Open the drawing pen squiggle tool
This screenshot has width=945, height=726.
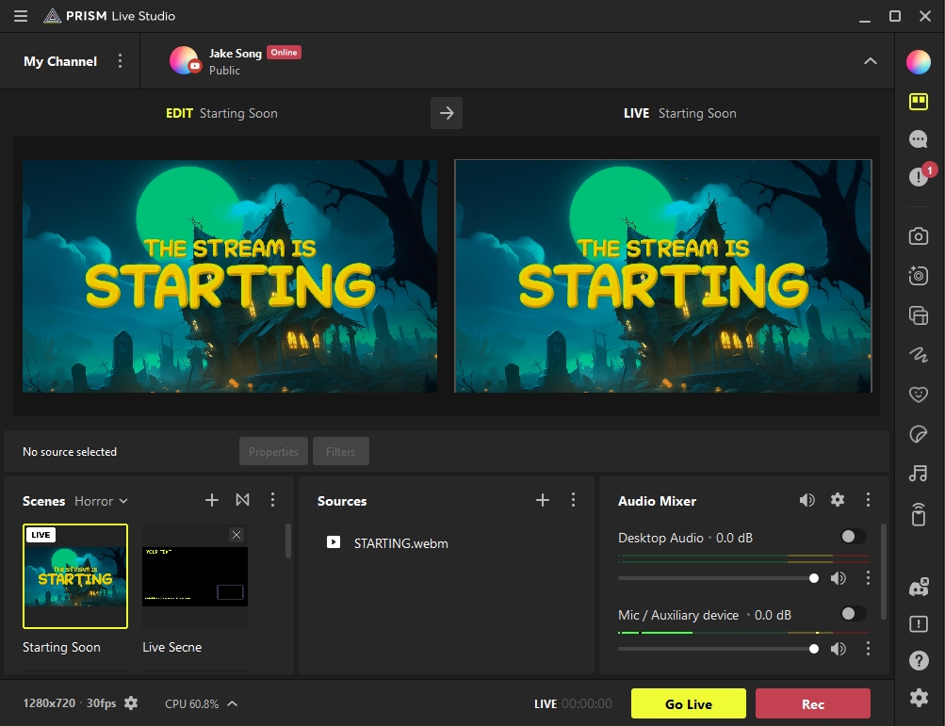(918, 355)
